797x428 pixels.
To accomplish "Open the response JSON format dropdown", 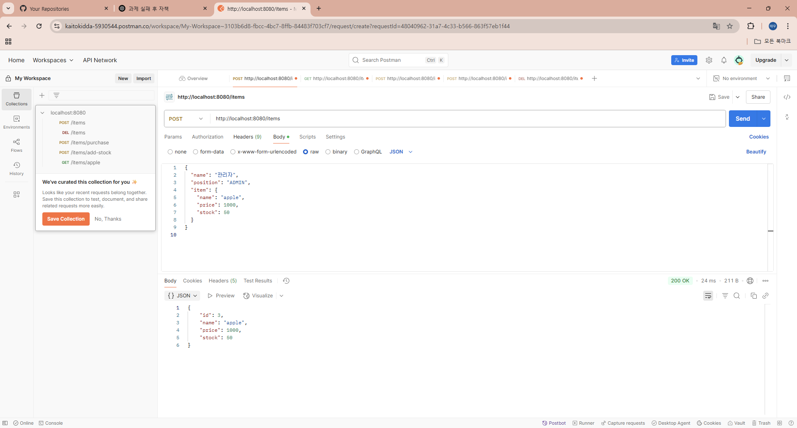I will pos(182,296).
